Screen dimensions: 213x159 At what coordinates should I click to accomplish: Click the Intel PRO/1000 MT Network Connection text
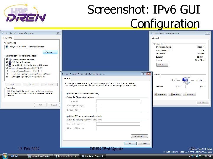[27, 47]
